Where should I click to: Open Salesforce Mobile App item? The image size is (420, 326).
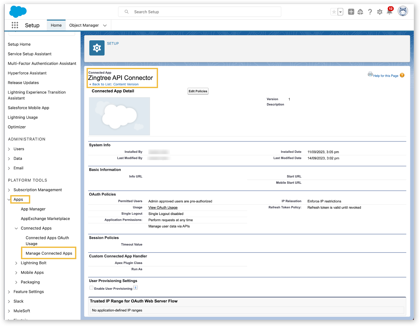28,108
